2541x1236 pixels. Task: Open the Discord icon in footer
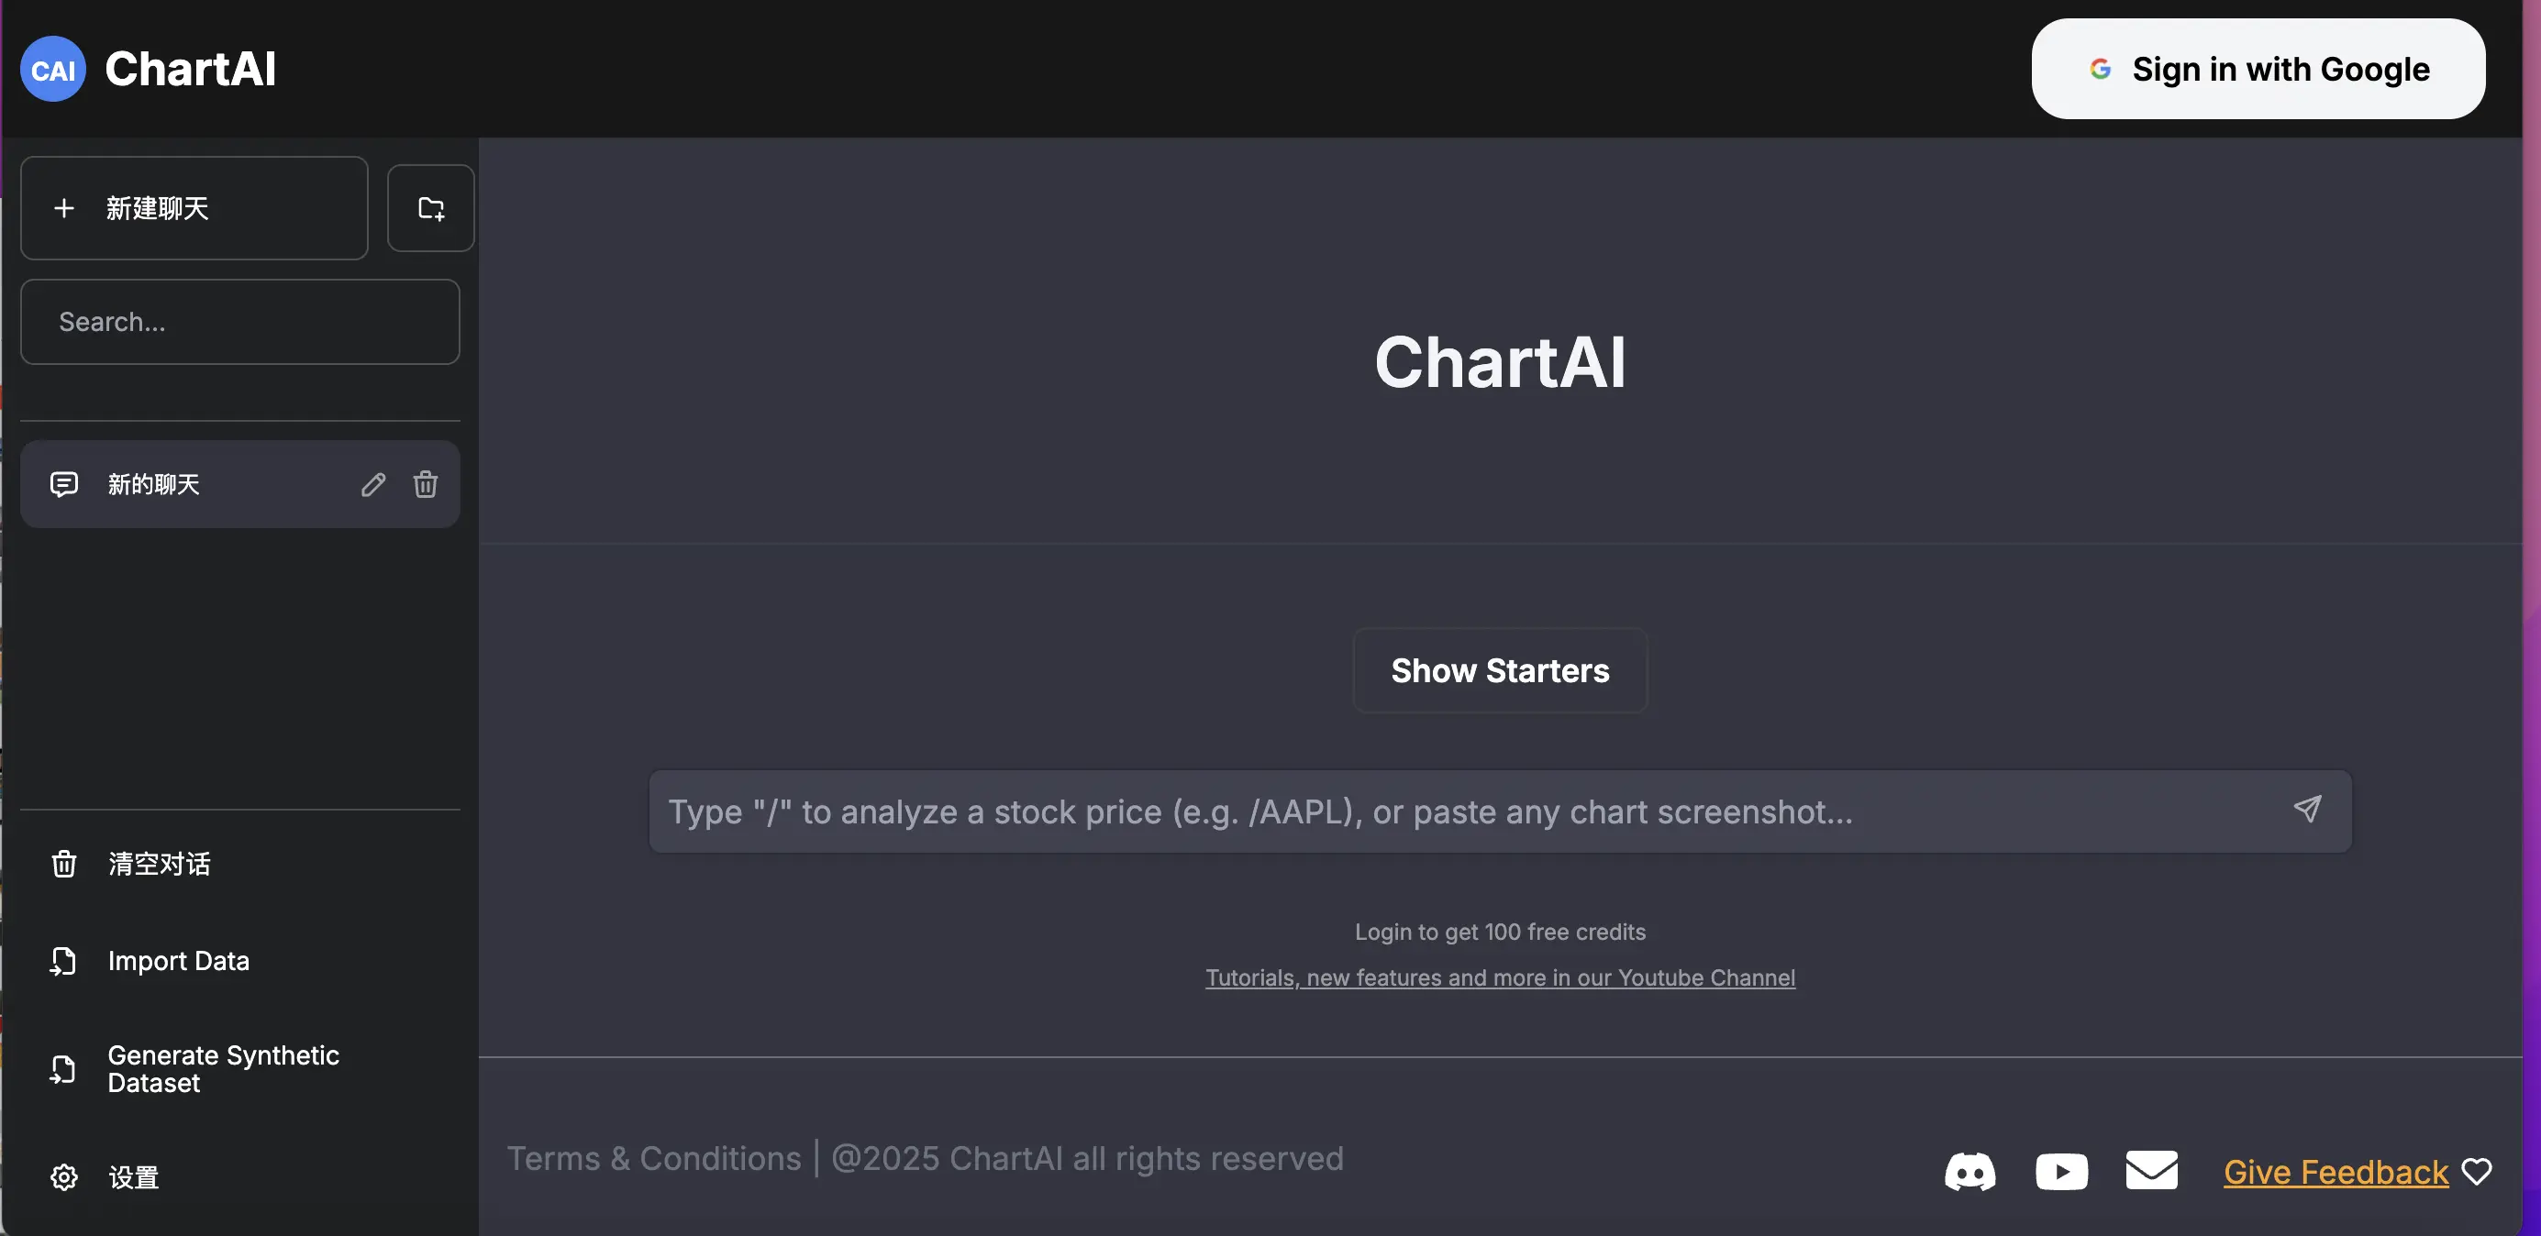[1969, 1172]
